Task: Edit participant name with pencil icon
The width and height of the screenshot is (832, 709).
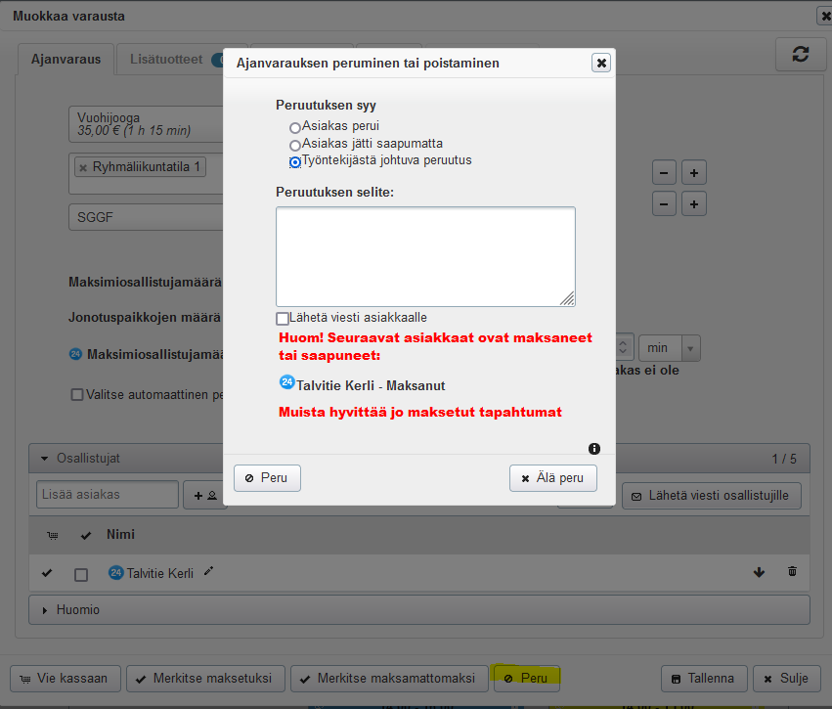Action: pyautogui.click(x=208, y=571)
